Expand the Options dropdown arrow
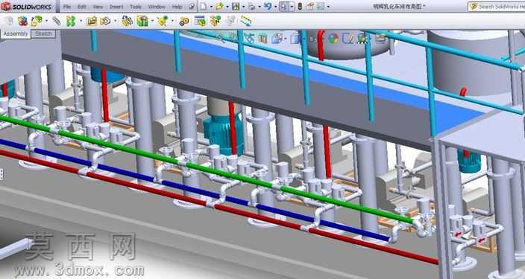Image resolution: width=525 pixels, height=279 pixels. [328, 7]
